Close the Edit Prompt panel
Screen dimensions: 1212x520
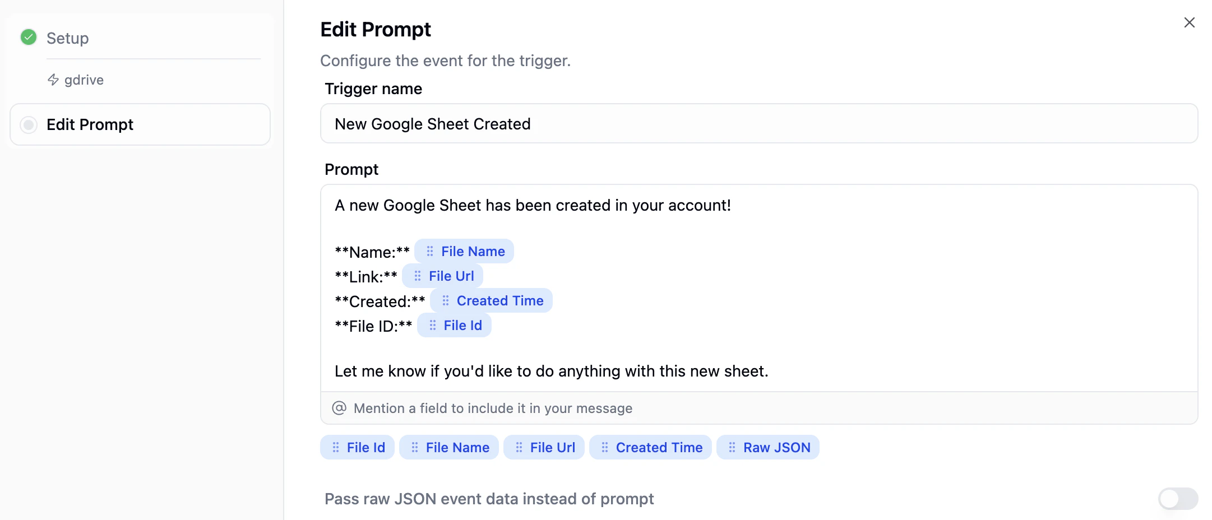(1189, 22)
